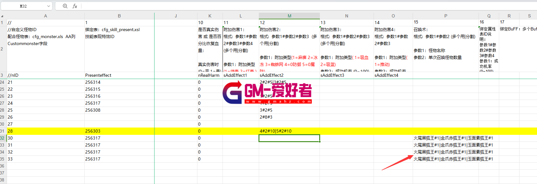Click the select-all corner triangle
This screenshot has width=537, height=184.
2,16
